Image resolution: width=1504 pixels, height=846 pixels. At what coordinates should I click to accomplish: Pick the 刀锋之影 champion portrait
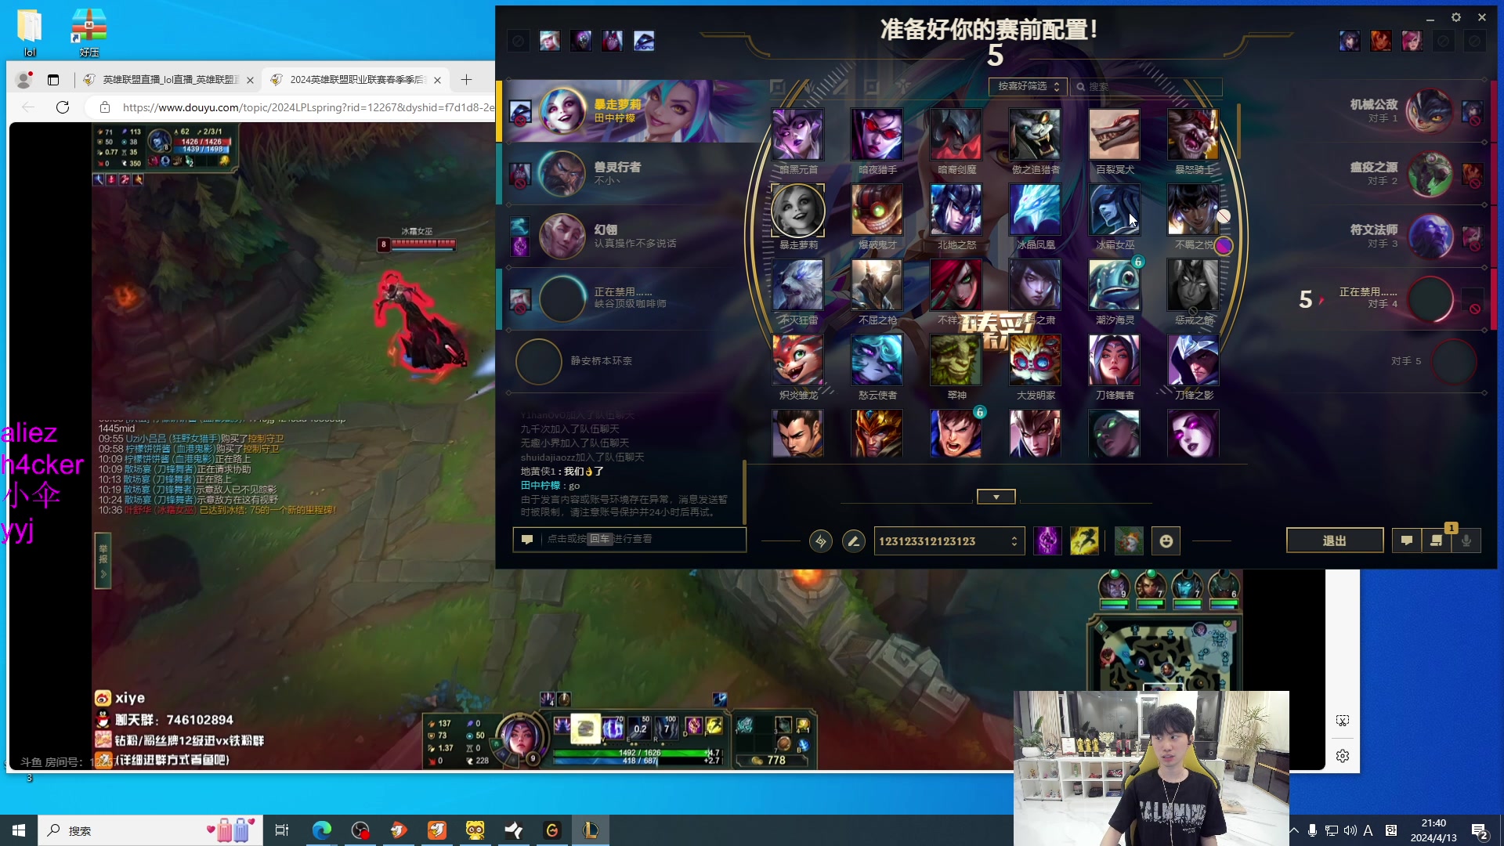point(1193,360)
